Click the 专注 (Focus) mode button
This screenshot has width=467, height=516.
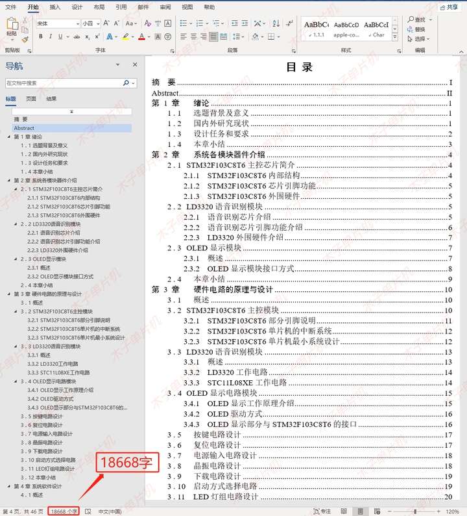(x=322, y=511)
